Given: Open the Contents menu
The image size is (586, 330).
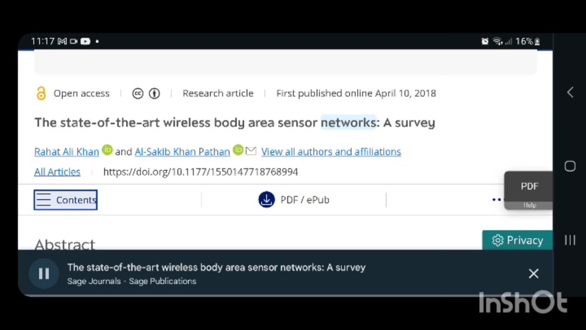Looking at the screenshot, I should tap(65, 200).
